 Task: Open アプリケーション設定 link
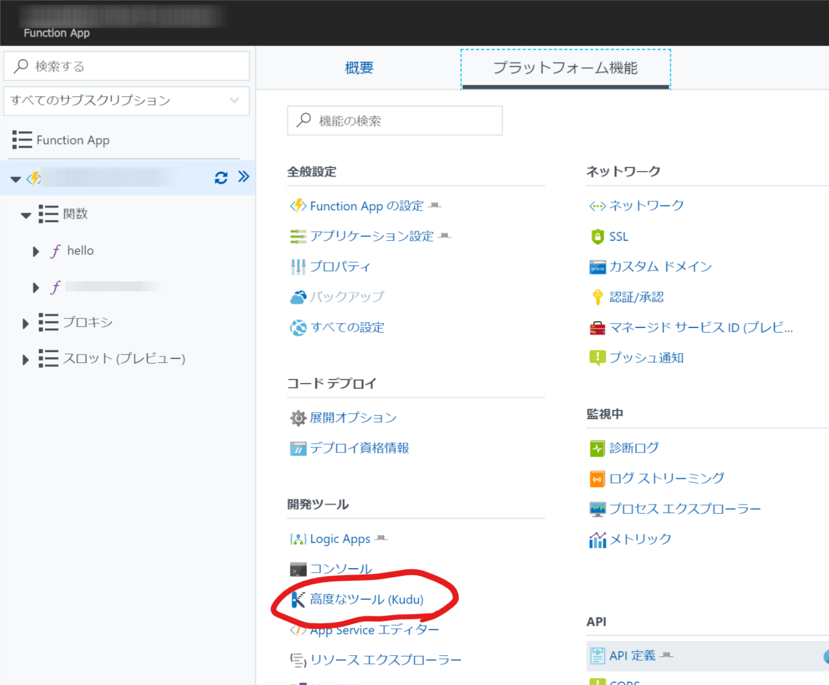[x=372, y=236]
